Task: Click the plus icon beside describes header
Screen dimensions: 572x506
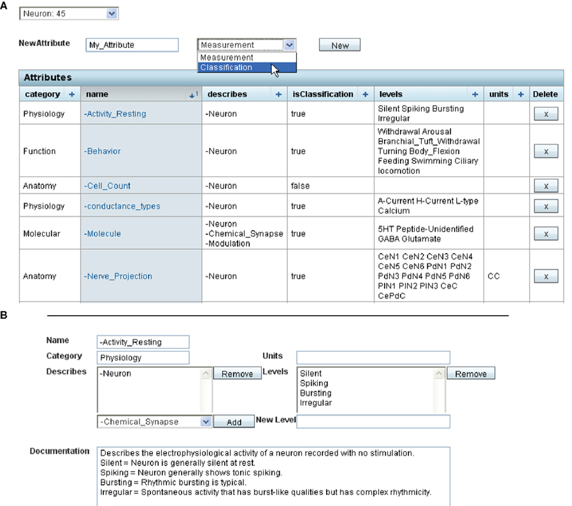Action: (x=279, y=94)
